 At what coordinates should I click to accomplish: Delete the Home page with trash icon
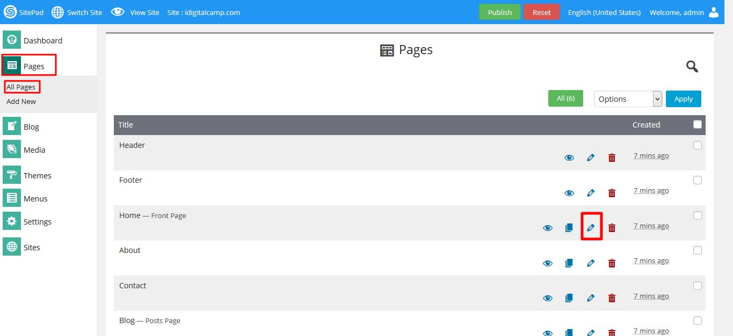coord(612,228)
